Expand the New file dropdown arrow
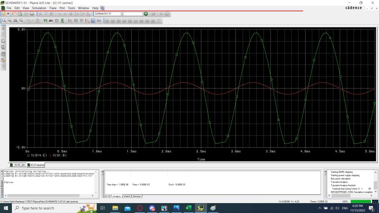Image resolution: width=379 pixels, height=213 pixels. tap(8, 14)
